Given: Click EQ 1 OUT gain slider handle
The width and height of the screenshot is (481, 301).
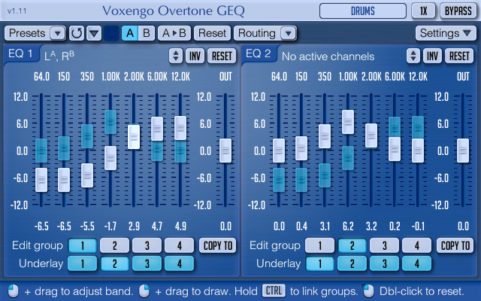Looking at the screenshot, I should click(225, 150).
